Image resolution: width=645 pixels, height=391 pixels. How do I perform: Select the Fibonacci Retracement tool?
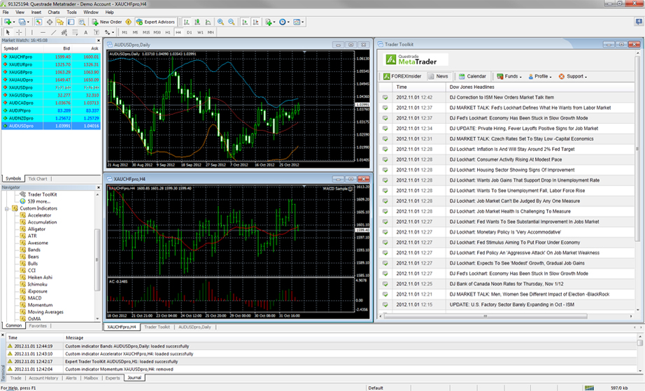(x=75, y=32)
